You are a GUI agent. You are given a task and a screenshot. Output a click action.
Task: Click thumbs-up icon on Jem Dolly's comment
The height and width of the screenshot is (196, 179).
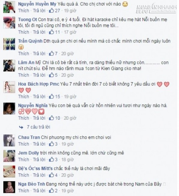click(x=52, y=160)
